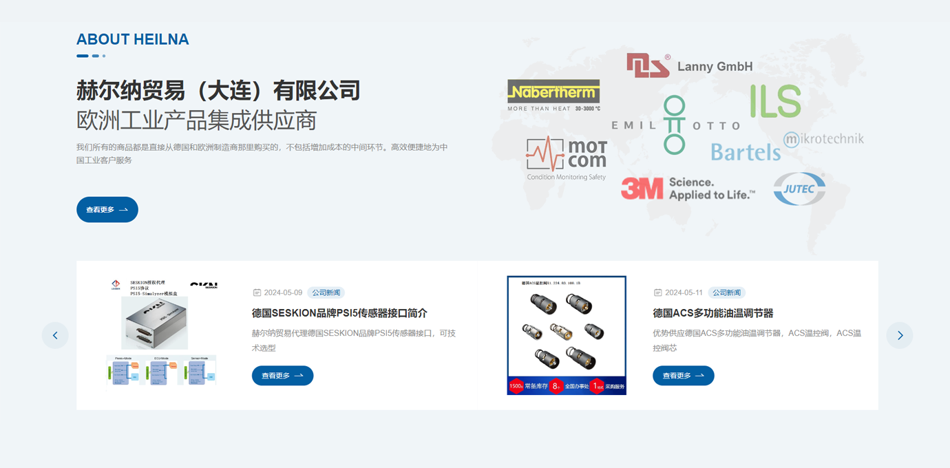Click the next news carousel arrow
This screenshot has height=468, width=950.
900,335
